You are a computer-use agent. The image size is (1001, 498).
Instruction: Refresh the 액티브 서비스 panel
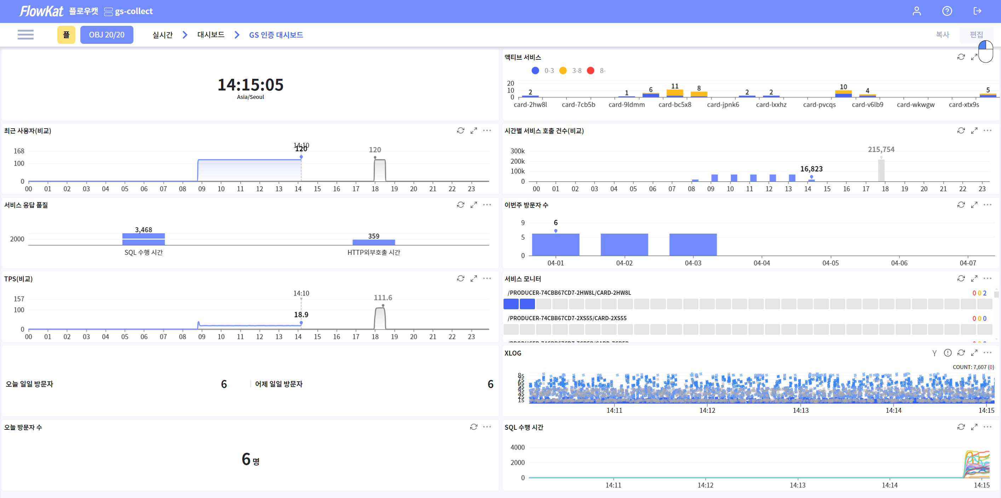pos(961,57)
